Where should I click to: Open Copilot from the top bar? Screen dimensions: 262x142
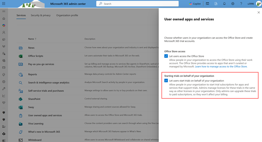(195, 4)
